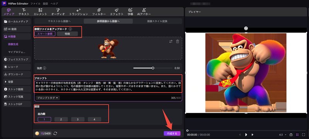Click the info icon beside 参照ファイルをアップロード
Image resolution: width=309 pixels, height=139 pixels.
[70, 29]
